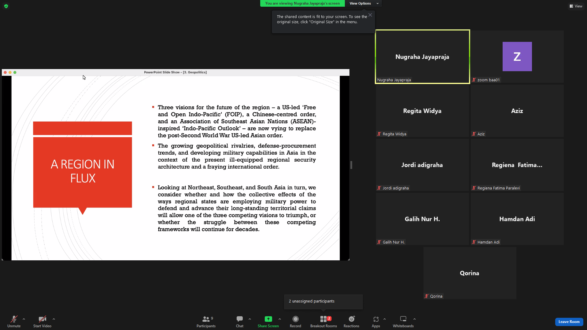Viewport: 587px width, 330px height.
Task: Click the muted mic icon beside Regita Widya
Action: 379,134
